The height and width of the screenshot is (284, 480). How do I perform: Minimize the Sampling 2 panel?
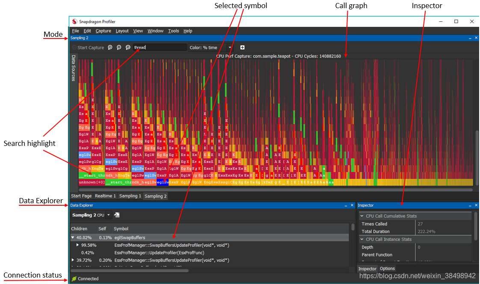coord(470,38)
